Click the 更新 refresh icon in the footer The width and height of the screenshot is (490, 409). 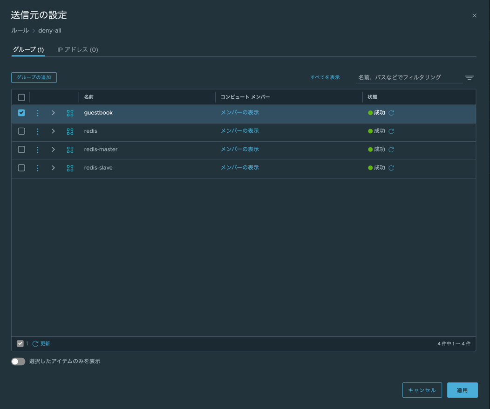tap(35, 344)
